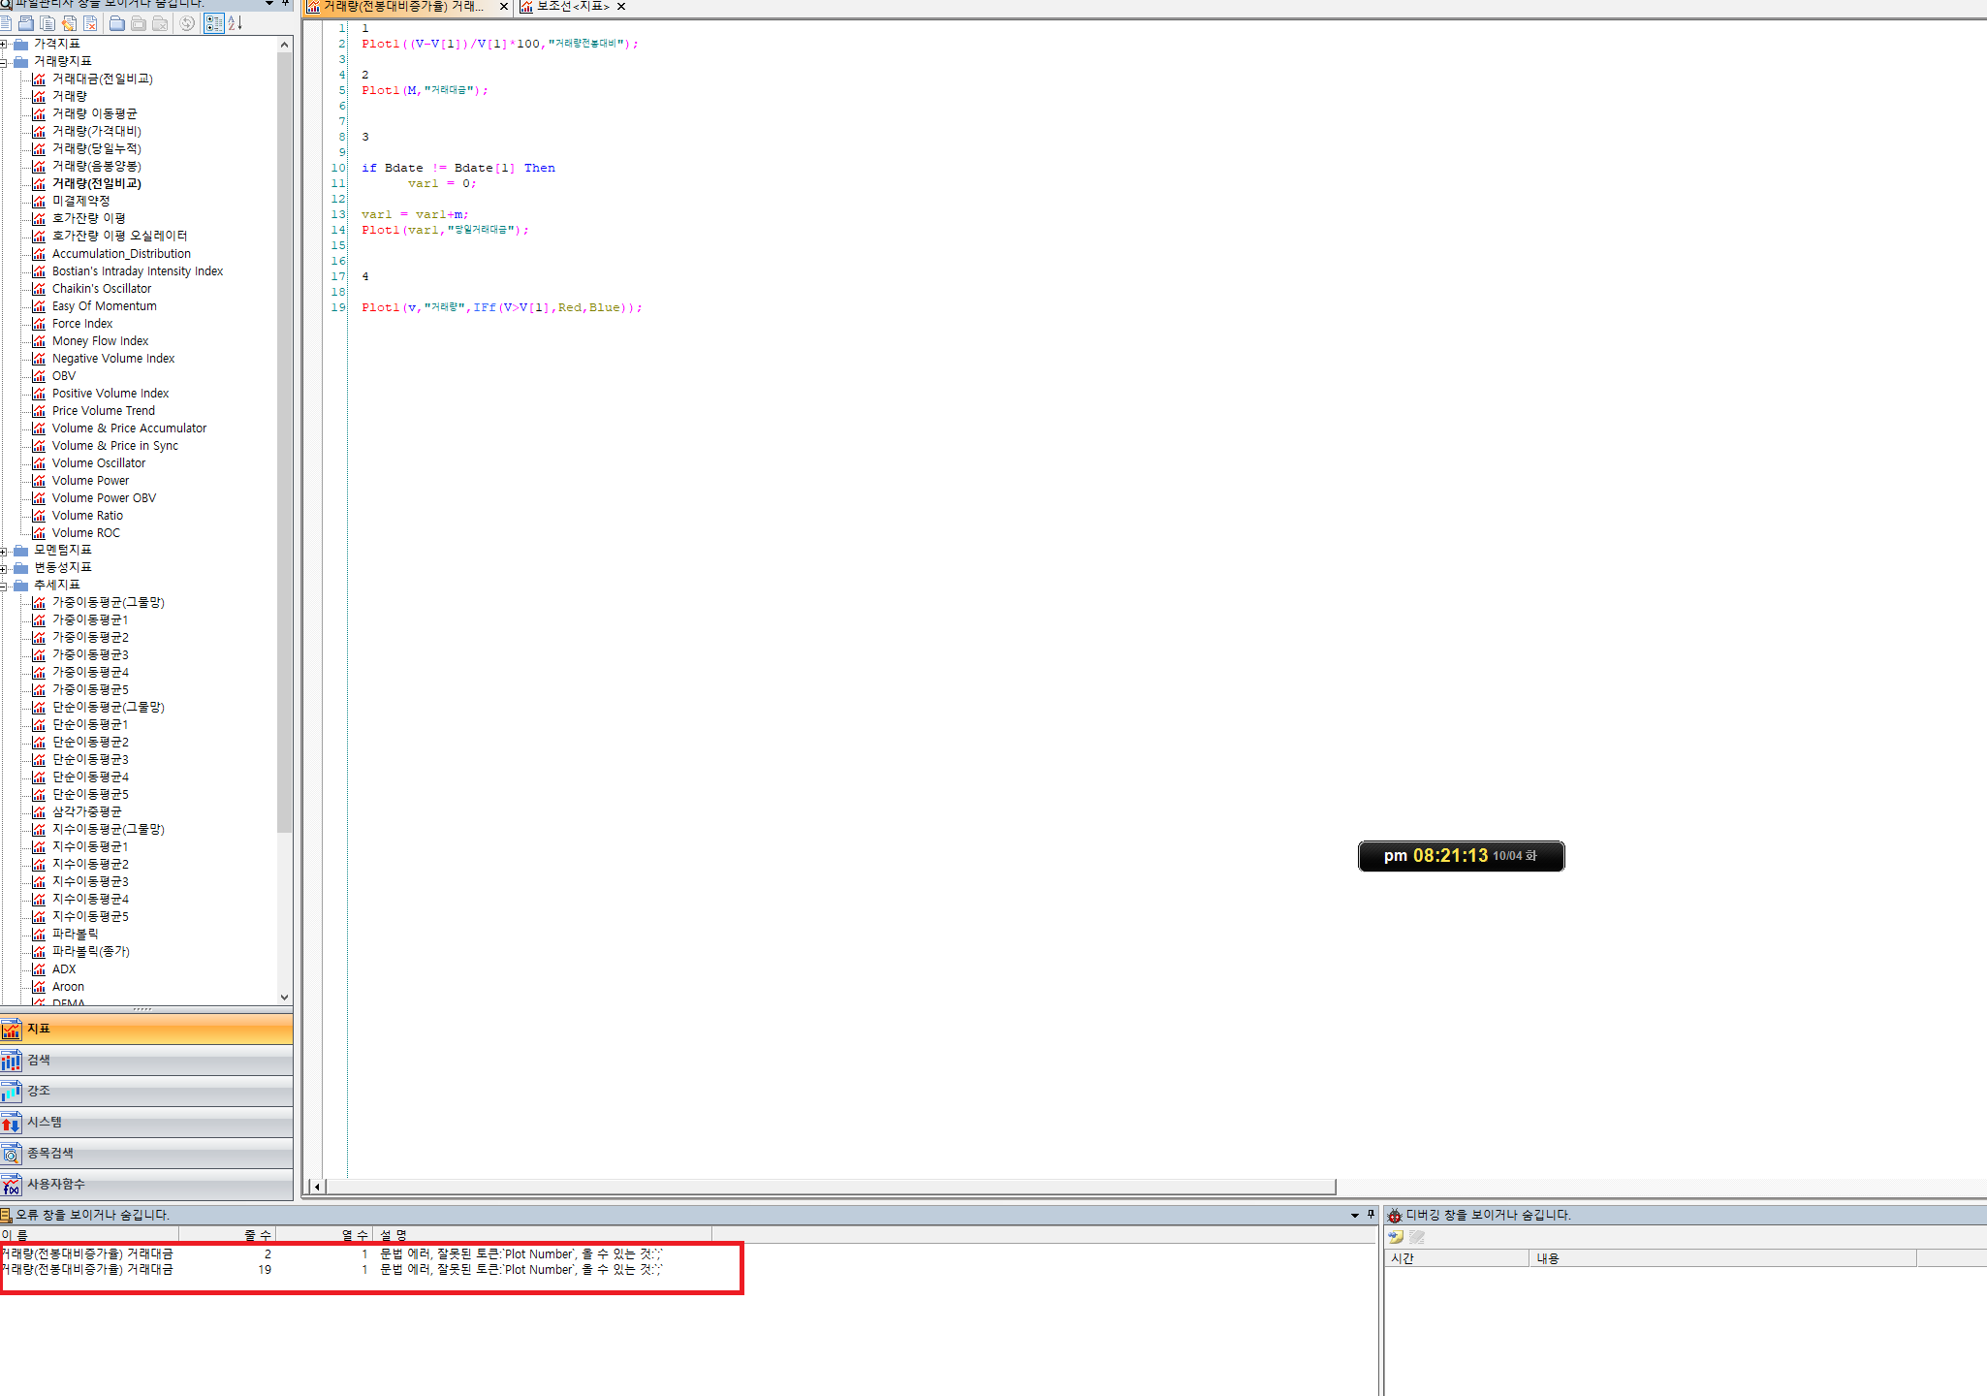Screen dimensions: 1987x1396
Task: Switch to the 보조선<지표> tab
Action: [572, 7]
